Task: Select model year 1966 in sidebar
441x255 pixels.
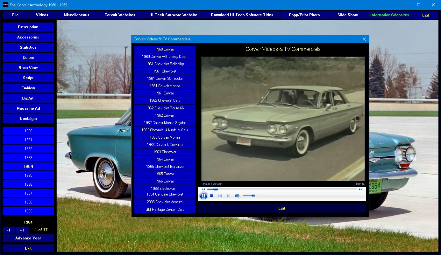Action: [x=28, y=184]
